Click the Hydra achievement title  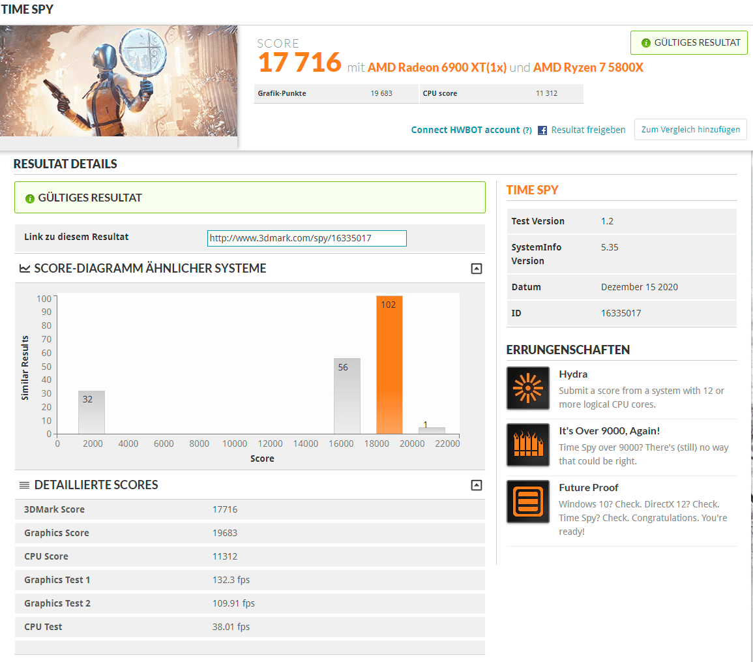click(573, 374)
